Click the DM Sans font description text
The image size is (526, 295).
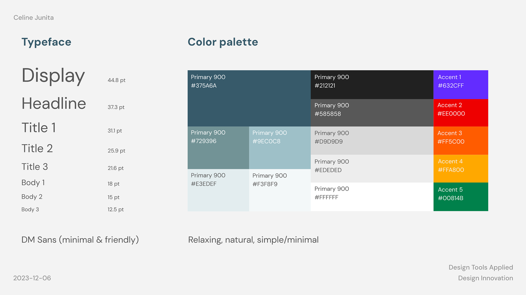[x=80, y=240]
